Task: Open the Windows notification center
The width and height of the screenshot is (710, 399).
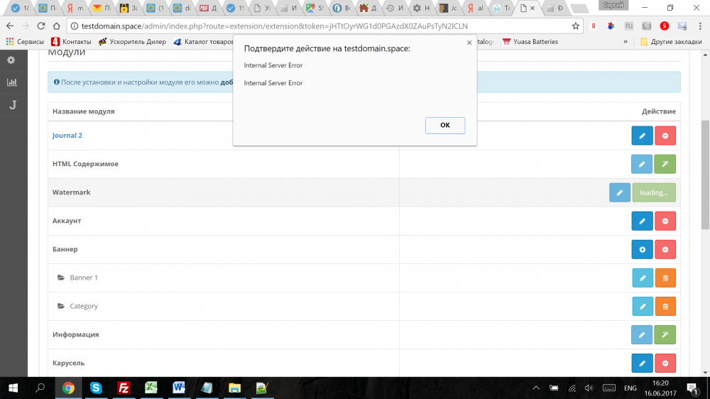Action: [692, 388]
